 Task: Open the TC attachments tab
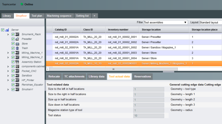click(x=74, y=76)
